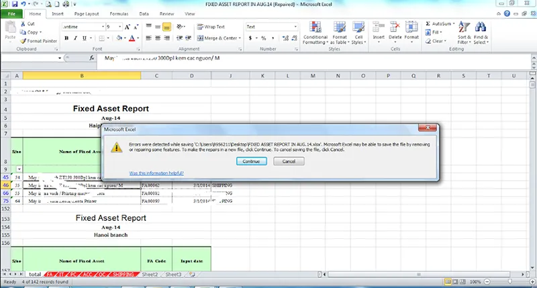
Task: Click the Increase Indent icon
Action: pyautogui.click(x=188, y=38)
